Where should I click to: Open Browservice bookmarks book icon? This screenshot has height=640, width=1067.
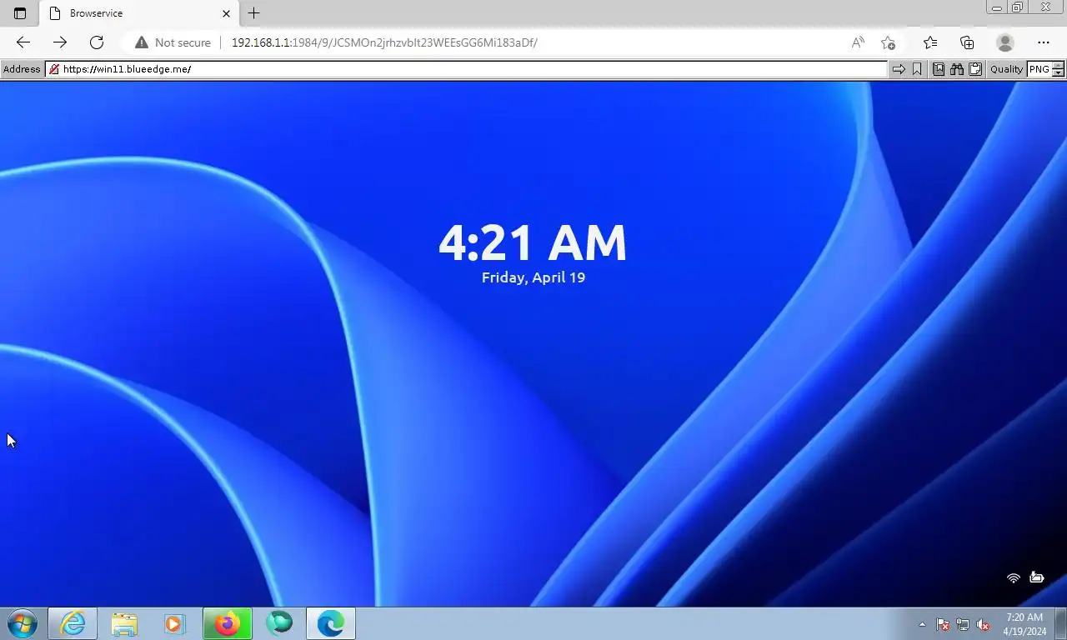[939, 69]
